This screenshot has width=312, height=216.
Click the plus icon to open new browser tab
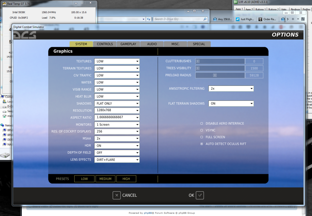pyautogui.click(x=293, y=19)
